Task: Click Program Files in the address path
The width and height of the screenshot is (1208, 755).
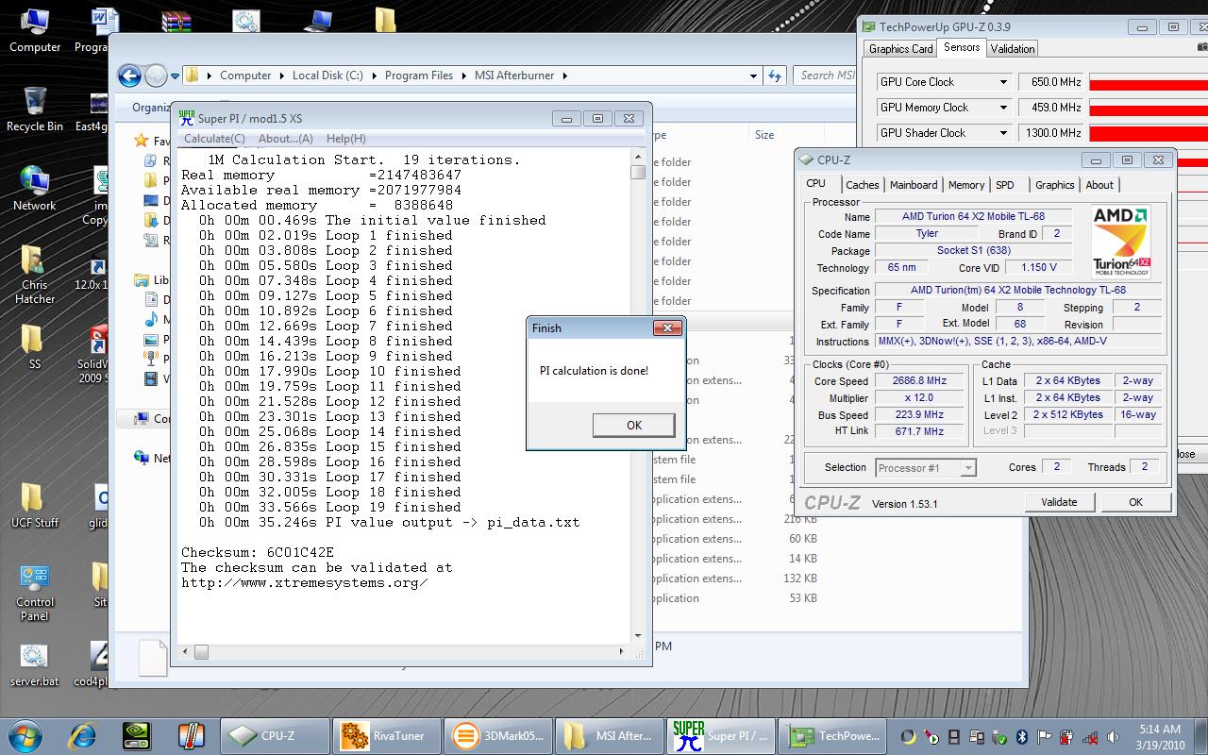Action: click(x=419, y=75)
